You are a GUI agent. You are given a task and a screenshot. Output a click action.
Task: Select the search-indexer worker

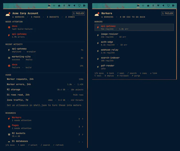[134, 59]
